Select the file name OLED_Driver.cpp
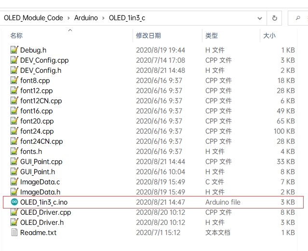 [x=46, y=212]
